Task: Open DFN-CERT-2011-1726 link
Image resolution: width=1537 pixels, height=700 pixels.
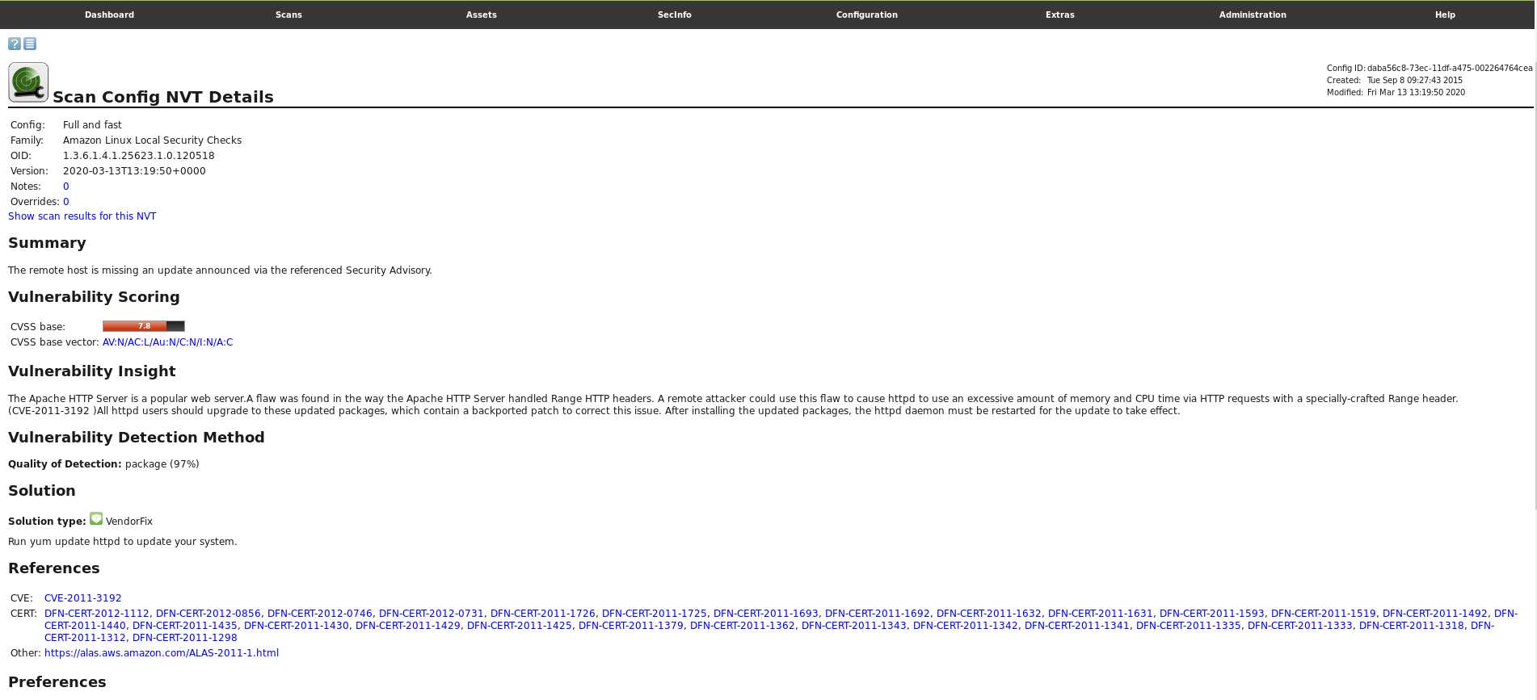Action: [x=543, y=614]
